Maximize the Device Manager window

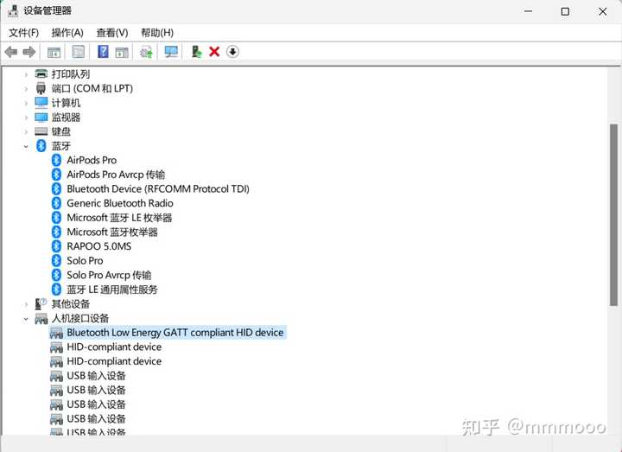(x=565, y=11)
